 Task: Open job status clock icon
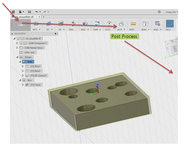159,12
